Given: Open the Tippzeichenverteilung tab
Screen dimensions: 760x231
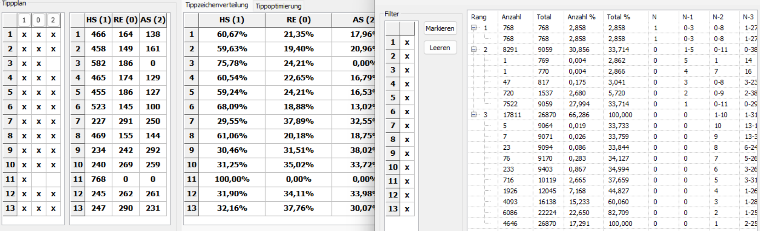Looking at the screenshot, I should pos(217,5).
